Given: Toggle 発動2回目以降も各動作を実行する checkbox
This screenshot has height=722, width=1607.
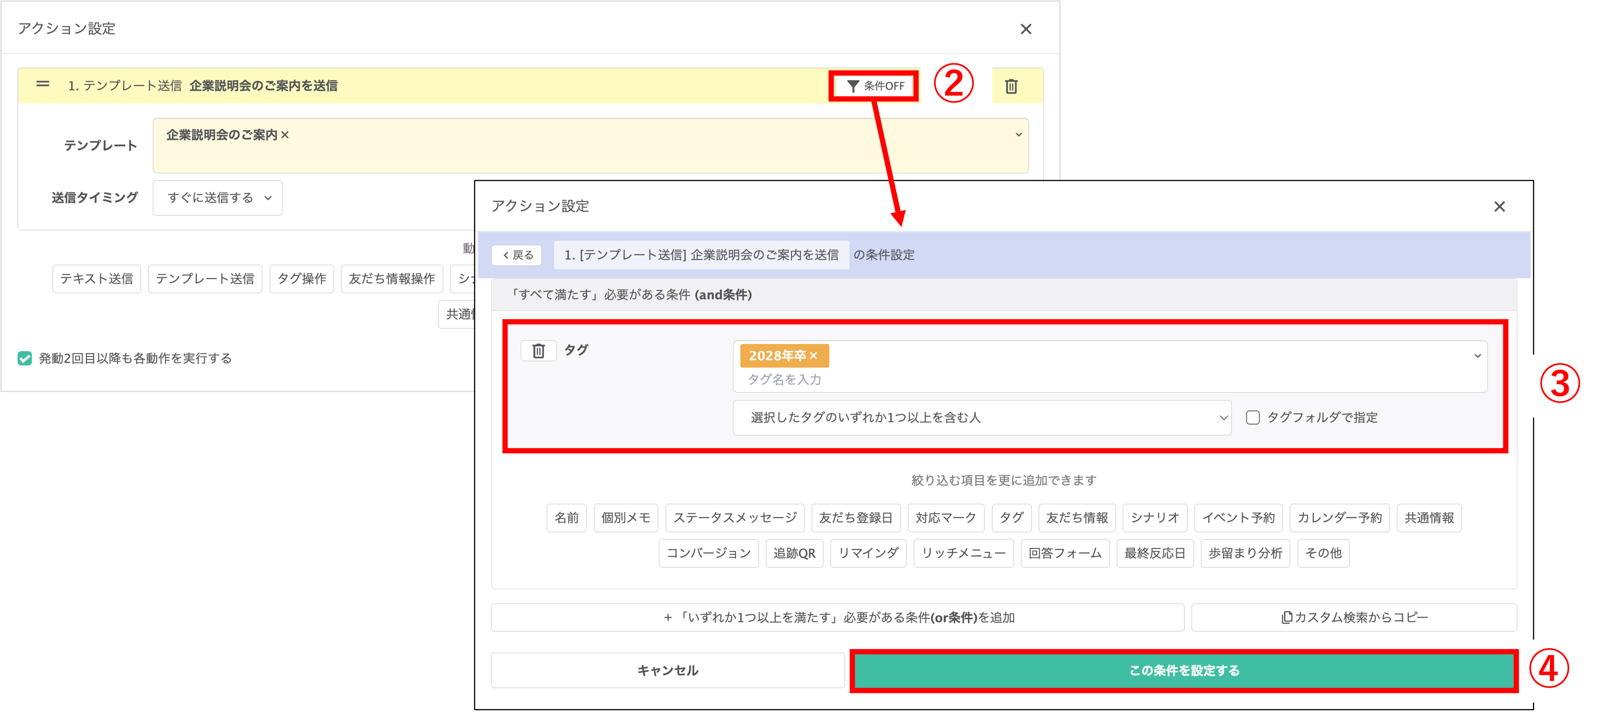Looking at the screenshot, I should pos(25,358).
